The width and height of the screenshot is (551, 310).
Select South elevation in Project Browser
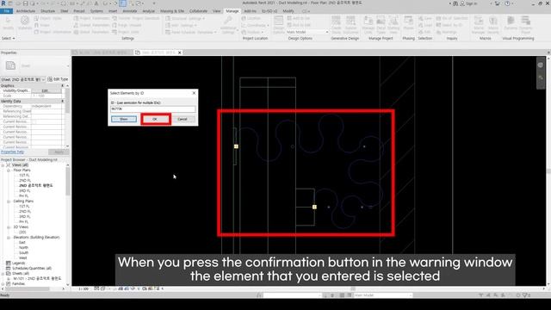23,252
